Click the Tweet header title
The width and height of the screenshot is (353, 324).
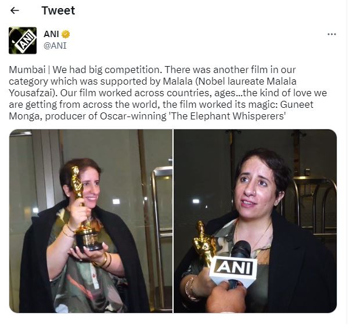[58, 10]
